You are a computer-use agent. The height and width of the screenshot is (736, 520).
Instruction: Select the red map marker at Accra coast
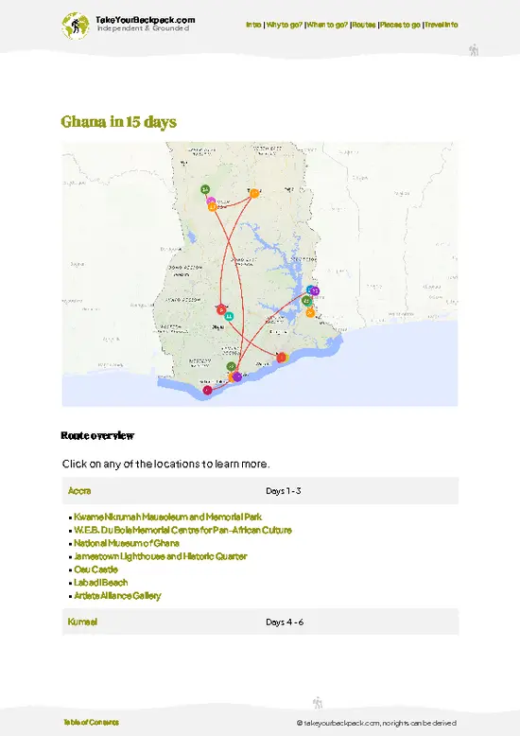(x=281, y=358)
